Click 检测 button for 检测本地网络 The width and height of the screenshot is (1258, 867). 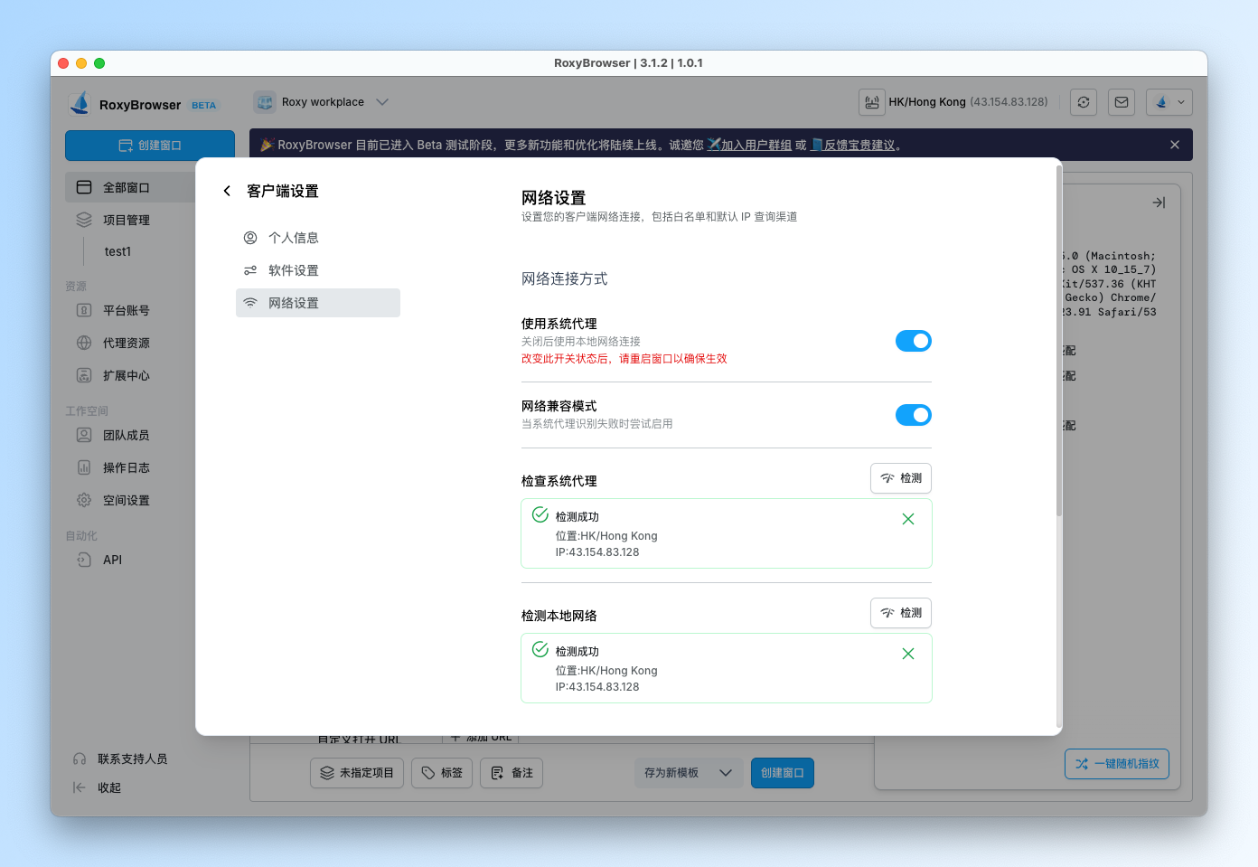901,613
